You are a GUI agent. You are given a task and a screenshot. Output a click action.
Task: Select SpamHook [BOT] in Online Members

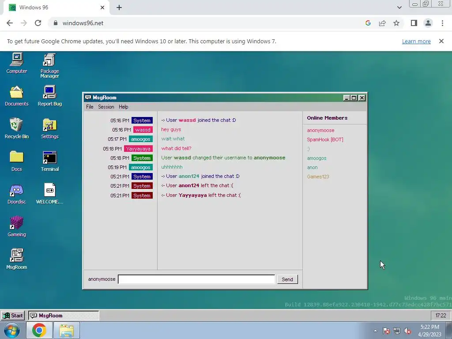tap(325, 139)
